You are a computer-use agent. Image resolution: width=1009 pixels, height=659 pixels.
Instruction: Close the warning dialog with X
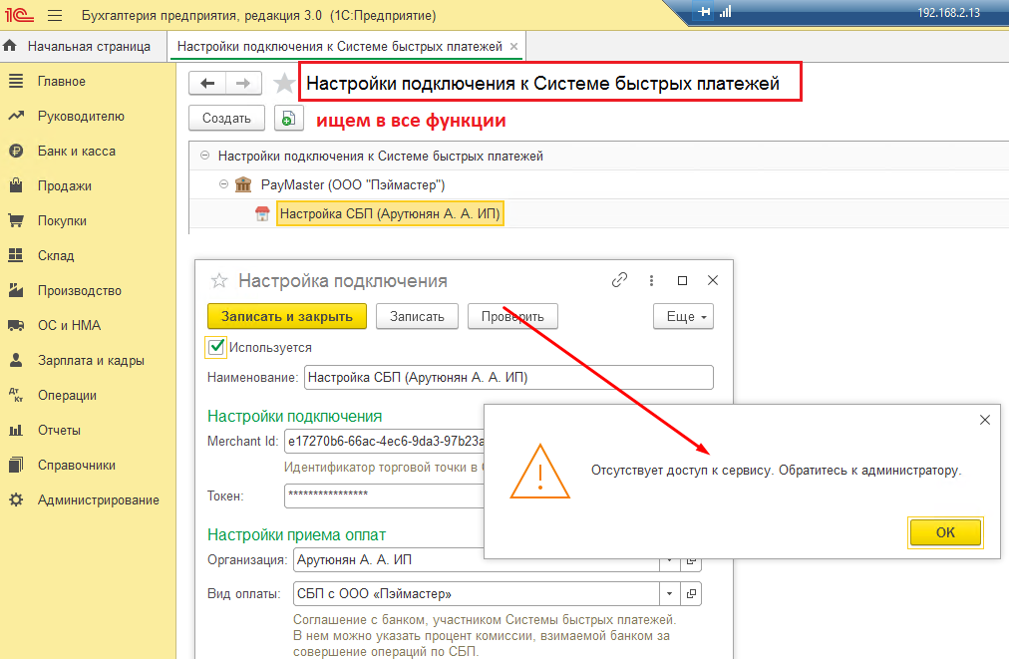(x=984, y=420)
